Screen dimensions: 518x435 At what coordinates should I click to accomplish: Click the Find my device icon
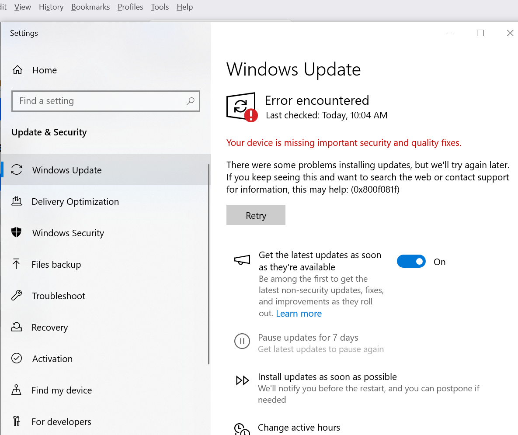click(x=16, y=390)
